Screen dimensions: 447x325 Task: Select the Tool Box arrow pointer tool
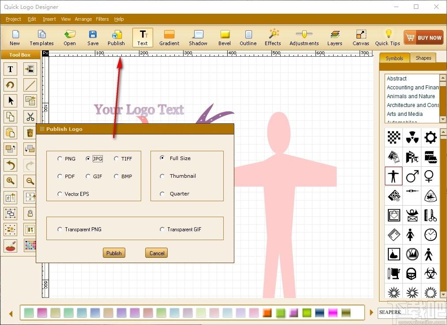coord(10,101)
